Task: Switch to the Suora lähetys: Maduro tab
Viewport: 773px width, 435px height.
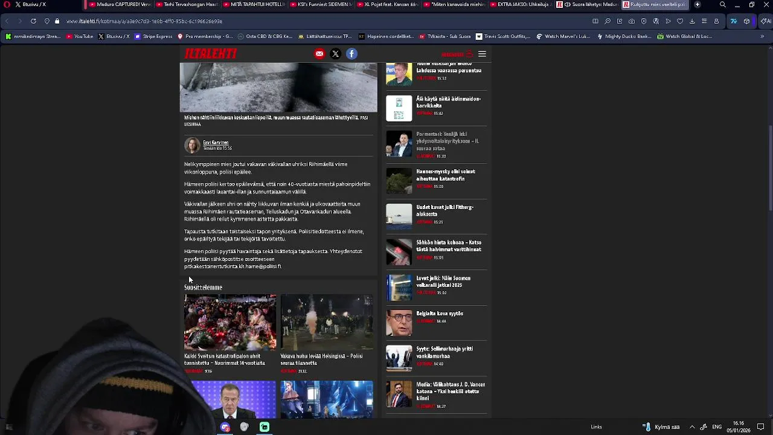Action: 587,4
